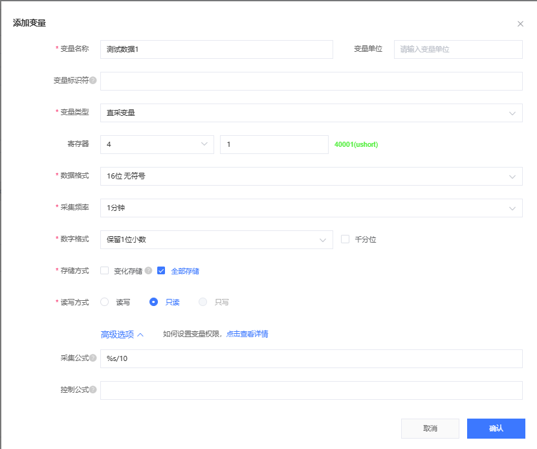Open the 数字格式 dropdown
Image resolution: width=537 pixels, height=449 pixels.
coord(216,239)
